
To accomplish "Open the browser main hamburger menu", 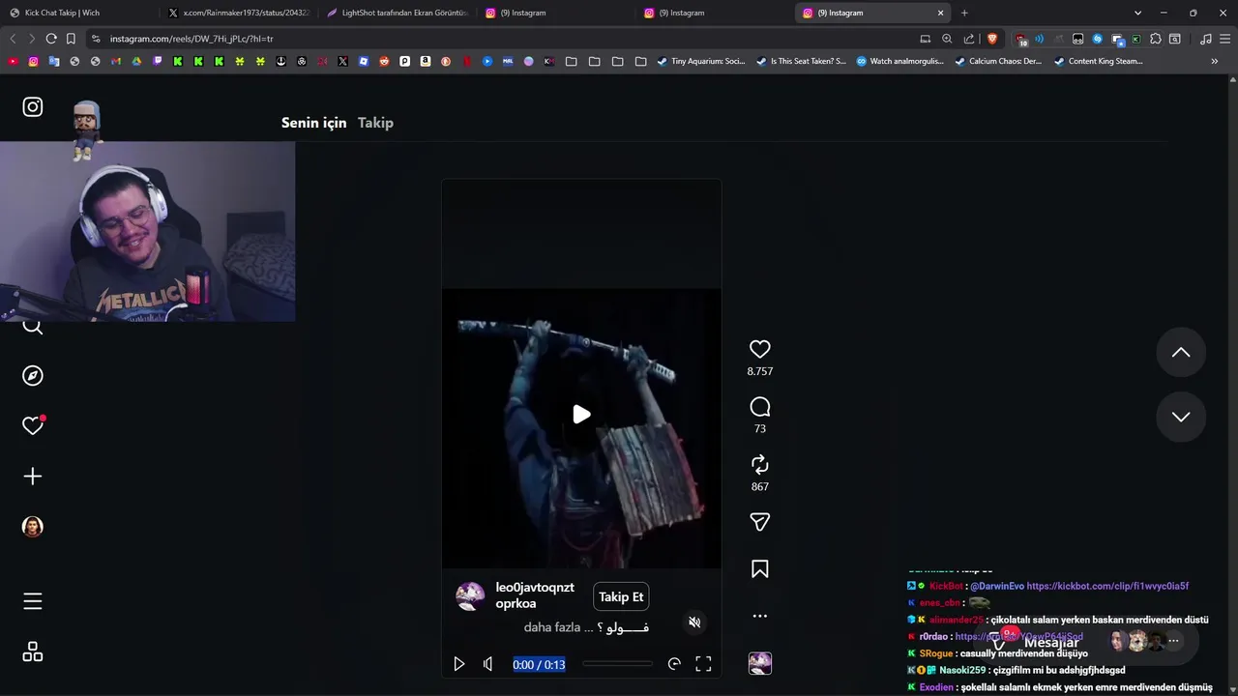I will pos(1225,39).
